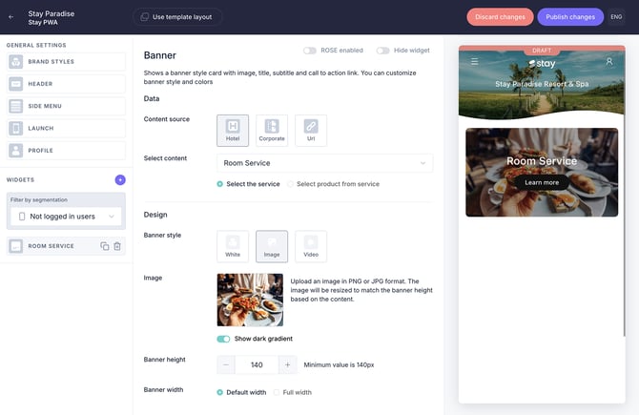
Task: Turn off Show dark gradient
Action: (x=223, y=339)
